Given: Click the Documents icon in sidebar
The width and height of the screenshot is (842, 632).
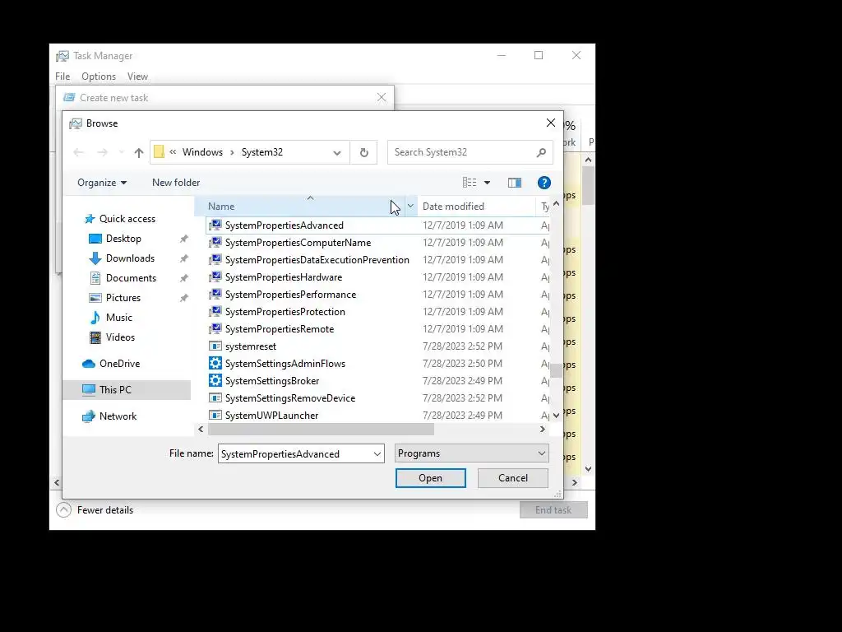Looking at the screenshot, I should coord(95,278).
